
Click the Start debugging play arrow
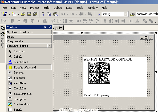99,15
